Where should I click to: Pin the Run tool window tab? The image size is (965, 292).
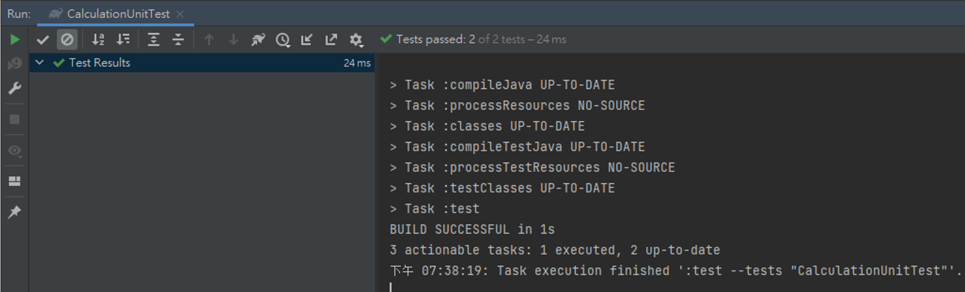point(14,211)
